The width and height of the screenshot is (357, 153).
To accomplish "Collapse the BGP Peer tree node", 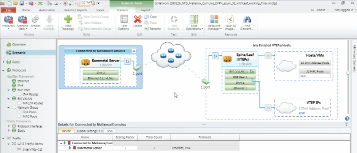I will tap(9, 90).
